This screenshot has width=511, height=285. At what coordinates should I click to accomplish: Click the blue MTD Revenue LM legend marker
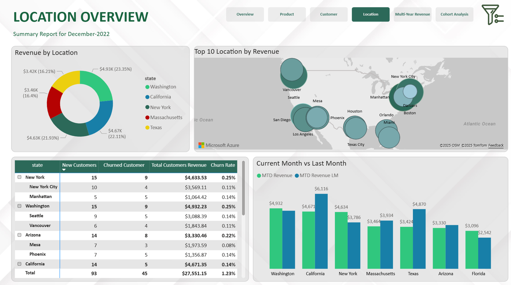point(297,176)
